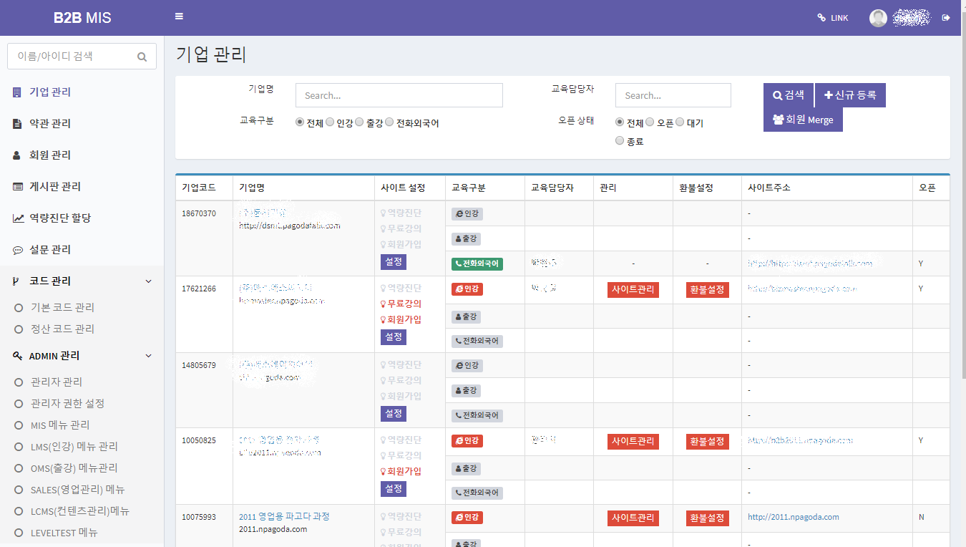This screenshot has height=547, width=966.
Task: Toggle the hamburger sidebar menu icon
Action: point(179,16)
